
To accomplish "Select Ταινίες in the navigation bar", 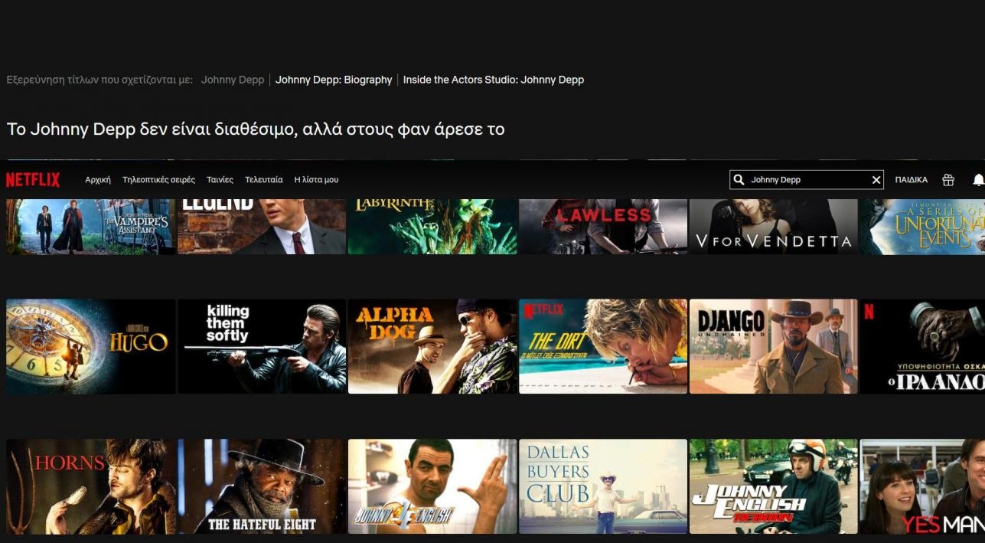I will click(x=220, y=180).
